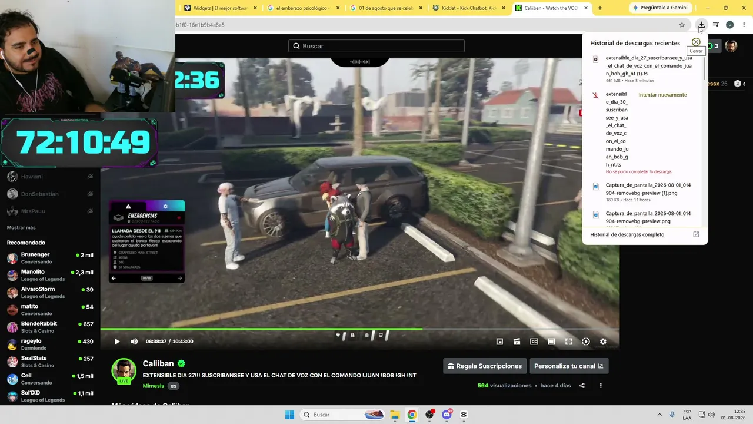Close the recent downloads popup
This screenshot has height=424, width=753.
(696, 42)
